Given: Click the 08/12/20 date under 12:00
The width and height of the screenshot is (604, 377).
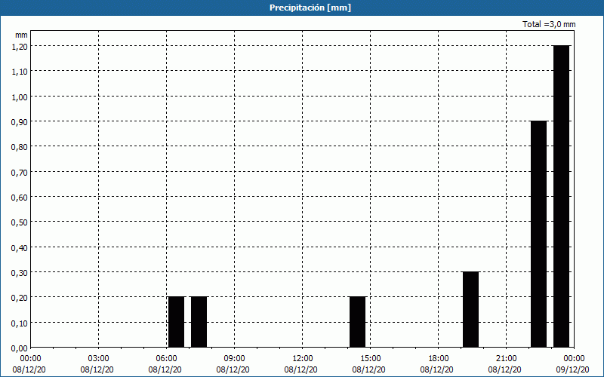Looking at the screenshot, I should click(300, 369).
